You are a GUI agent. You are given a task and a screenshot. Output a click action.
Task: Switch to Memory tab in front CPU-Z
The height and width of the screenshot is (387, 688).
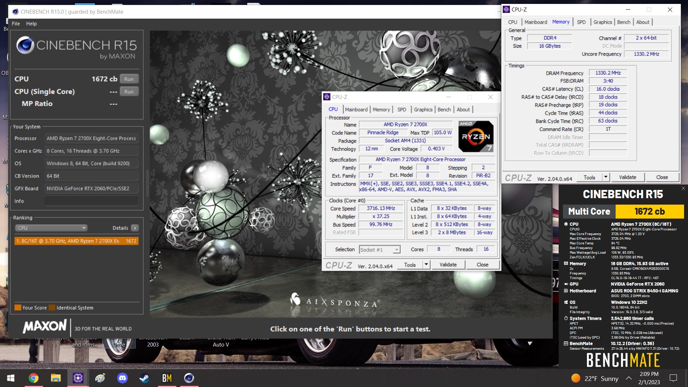tap(381, 110)
